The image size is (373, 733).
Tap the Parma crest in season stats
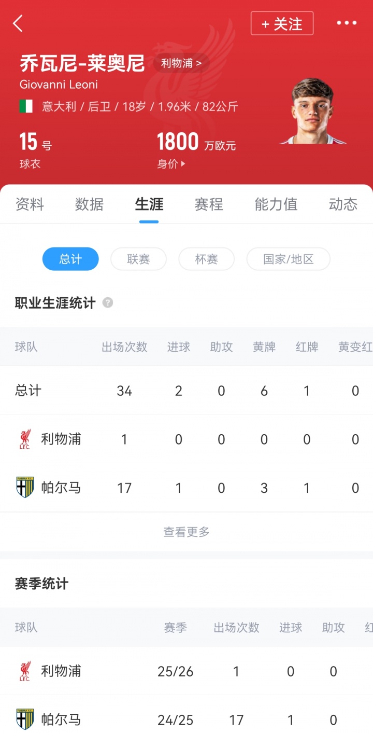[25, 720]
